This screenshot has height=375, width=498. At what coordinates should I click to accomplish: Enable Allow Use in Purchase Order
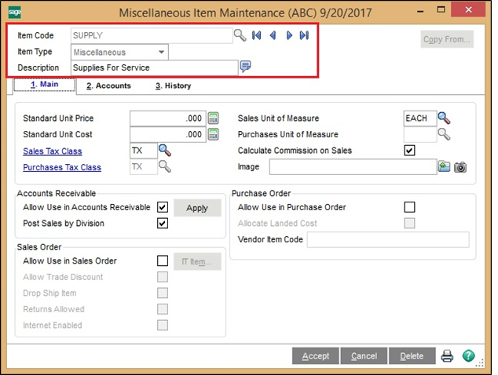click(x=409, y=207)
